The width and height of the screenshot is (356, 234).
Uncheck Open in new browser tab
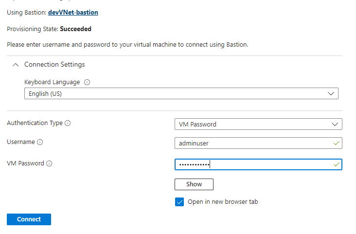(179, 202)
